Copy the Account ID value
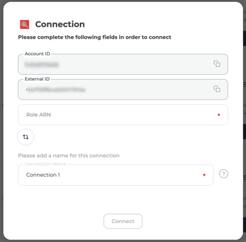The image size is (246, 242). 217,64
